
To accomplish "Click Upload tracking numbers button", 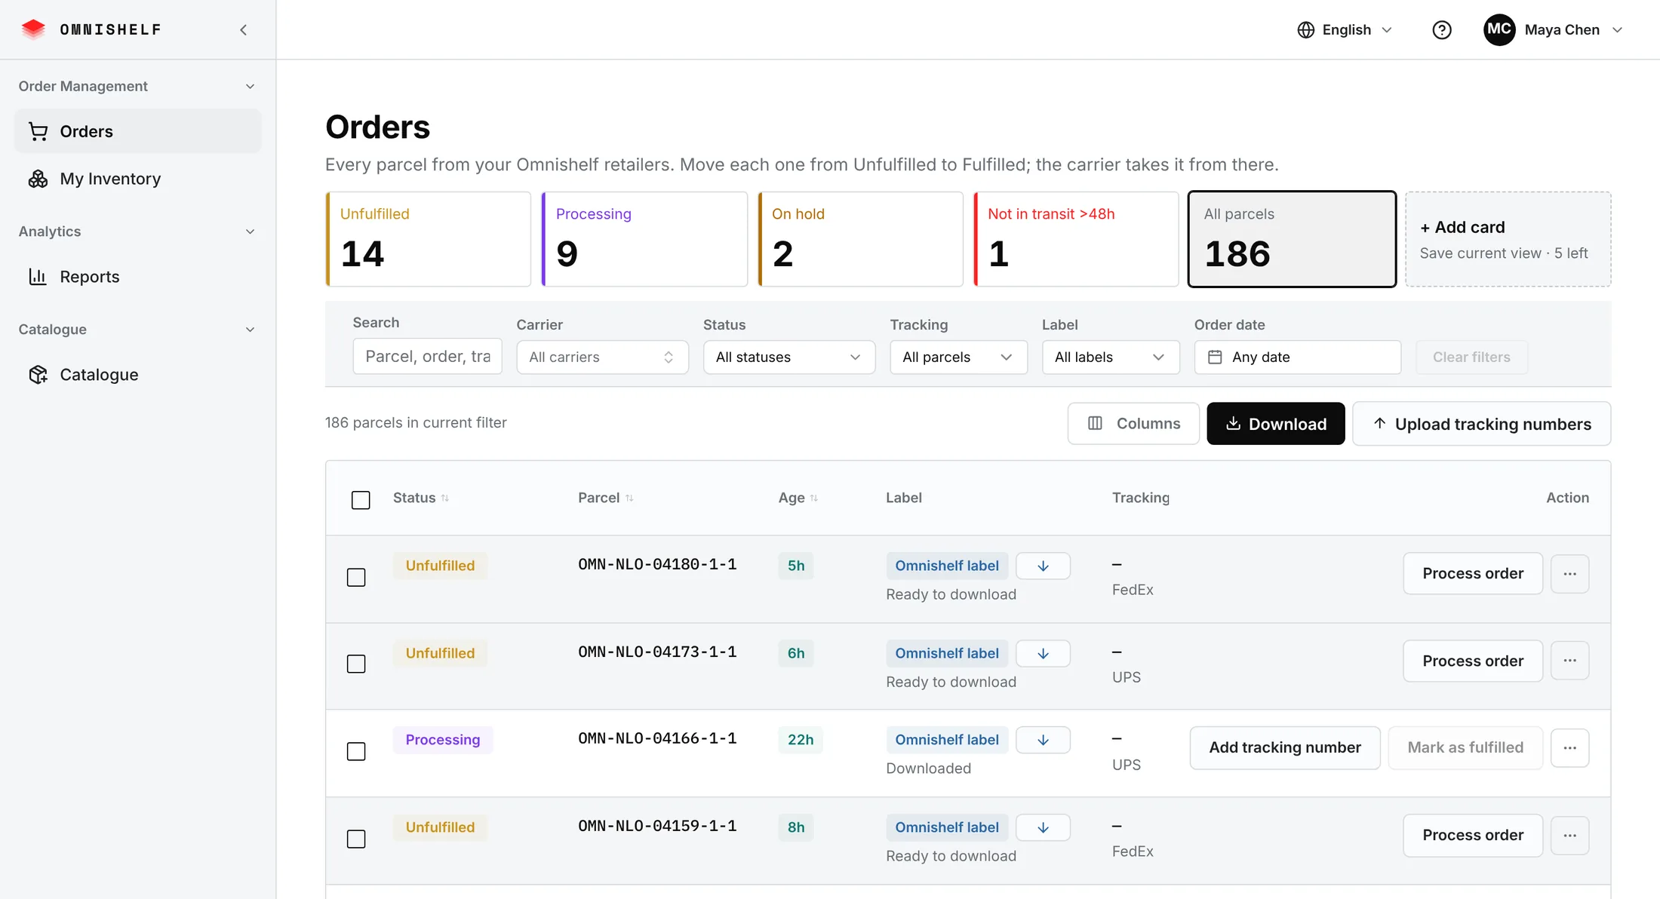I will tap(1481, 424).
